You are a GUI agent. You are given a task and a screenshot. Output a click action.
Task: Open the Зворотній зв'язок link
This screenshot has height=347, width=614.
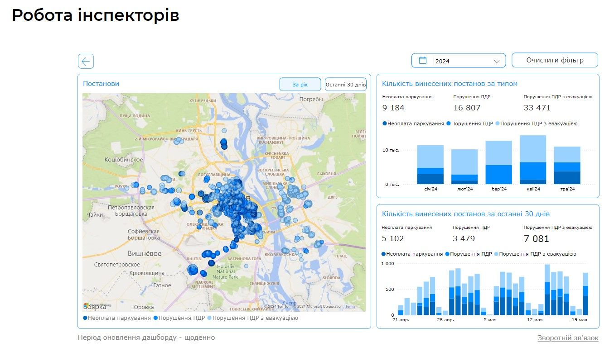pos(568,338)
